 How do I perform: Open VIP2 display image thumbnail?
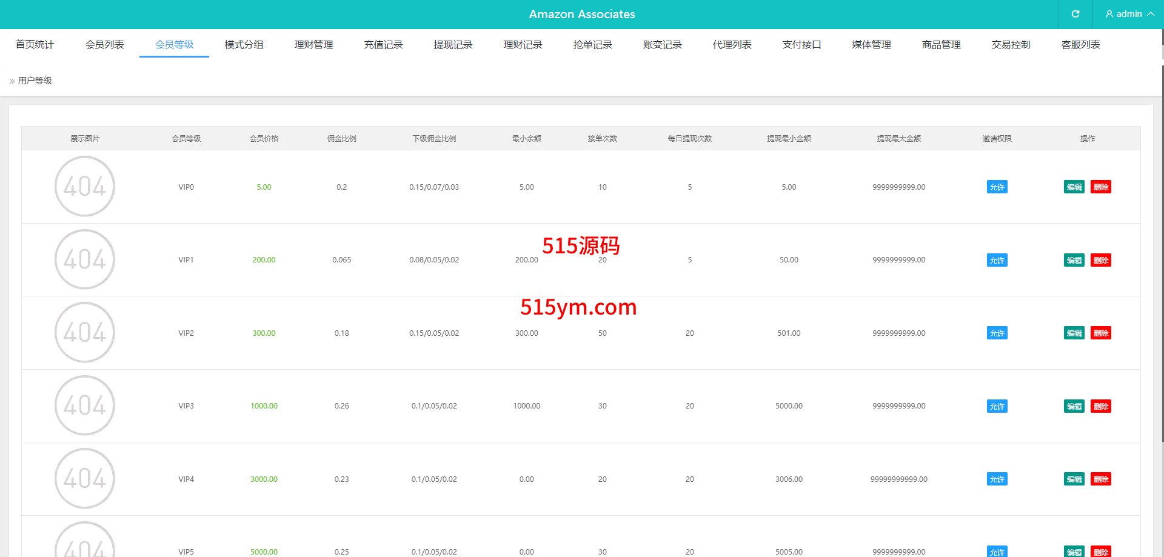[x=85, y=333]
